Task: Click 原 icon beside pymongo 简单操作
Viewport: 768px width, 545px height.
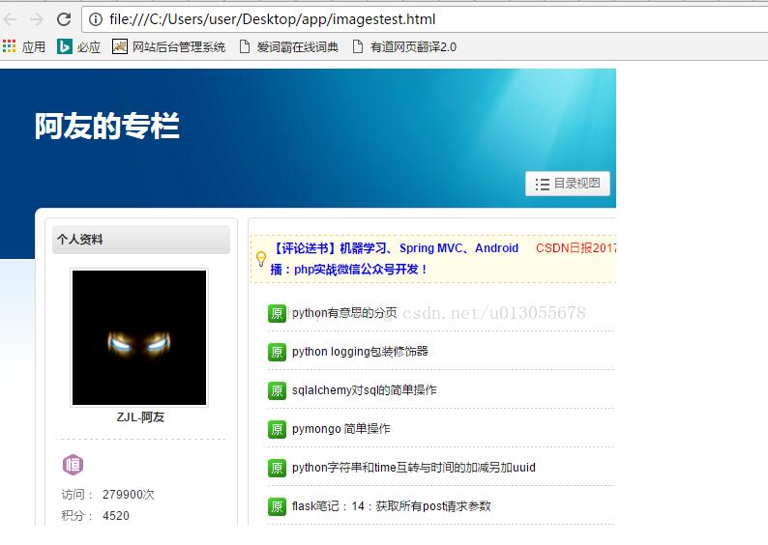Action: tap(277, 429)
